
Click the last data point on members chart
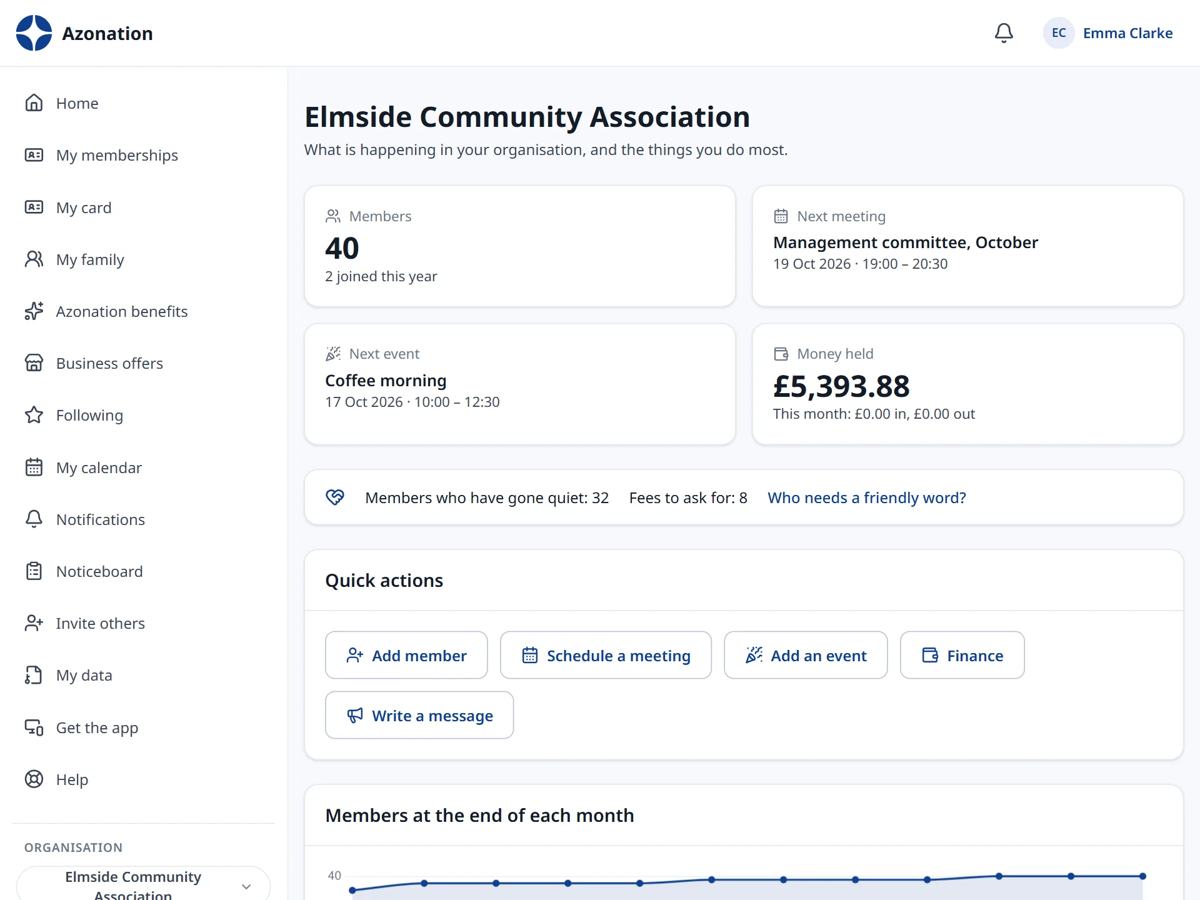[x=1142, y=876]
